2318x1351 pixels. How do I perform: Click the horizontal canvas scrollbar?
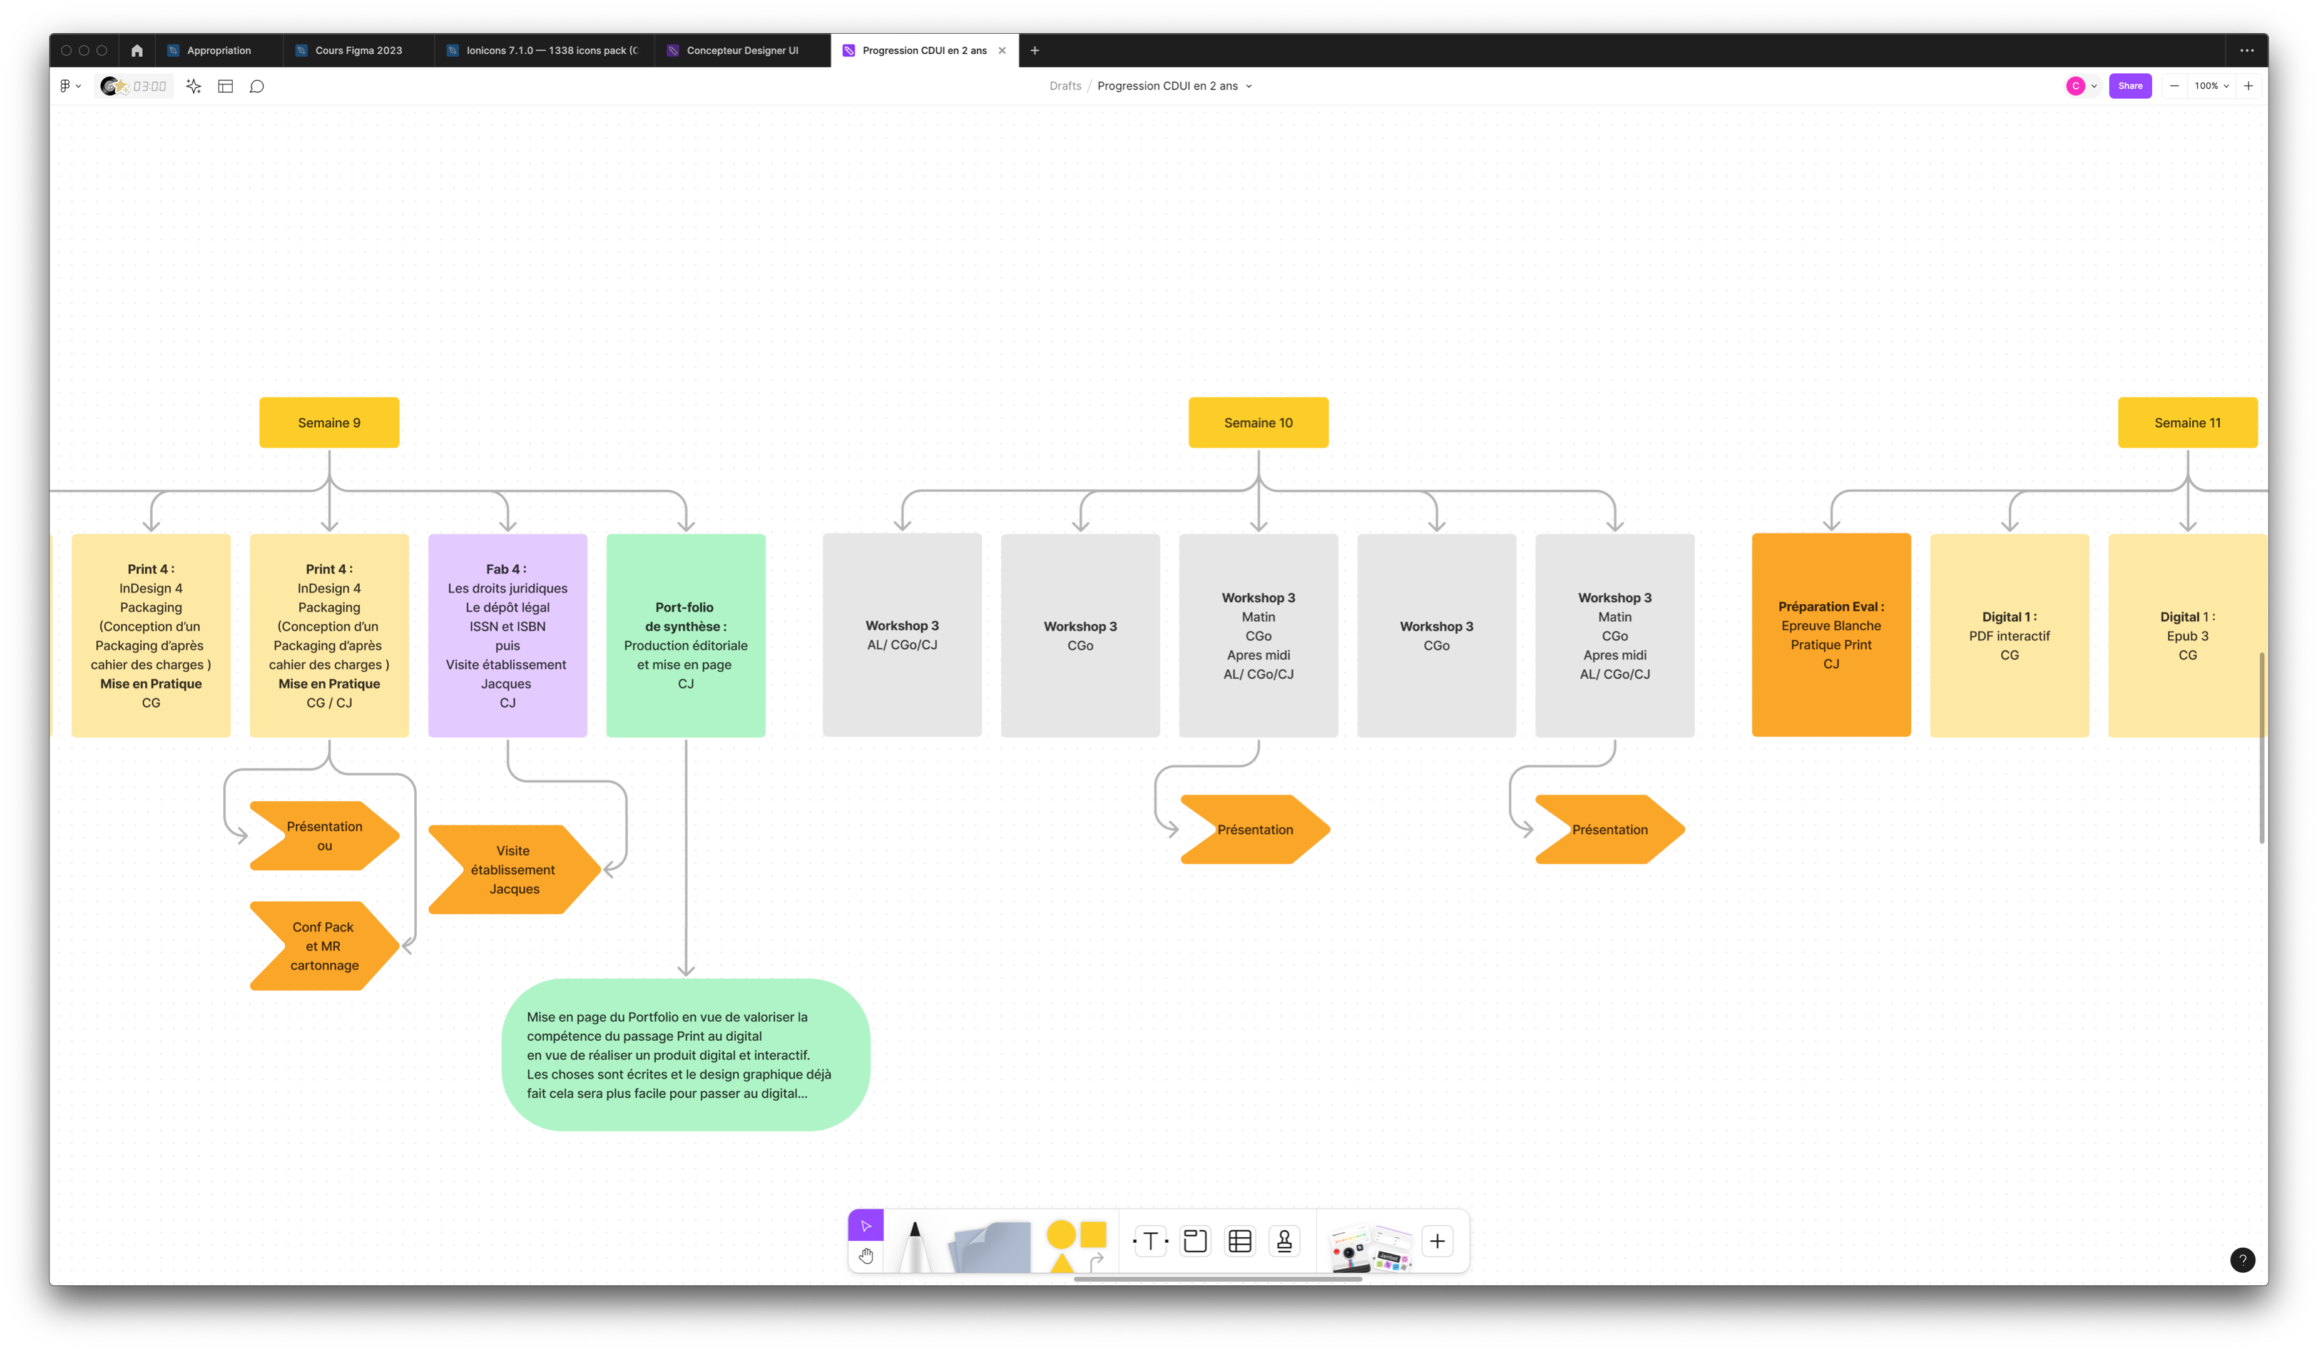(x=1217, y=1278)
